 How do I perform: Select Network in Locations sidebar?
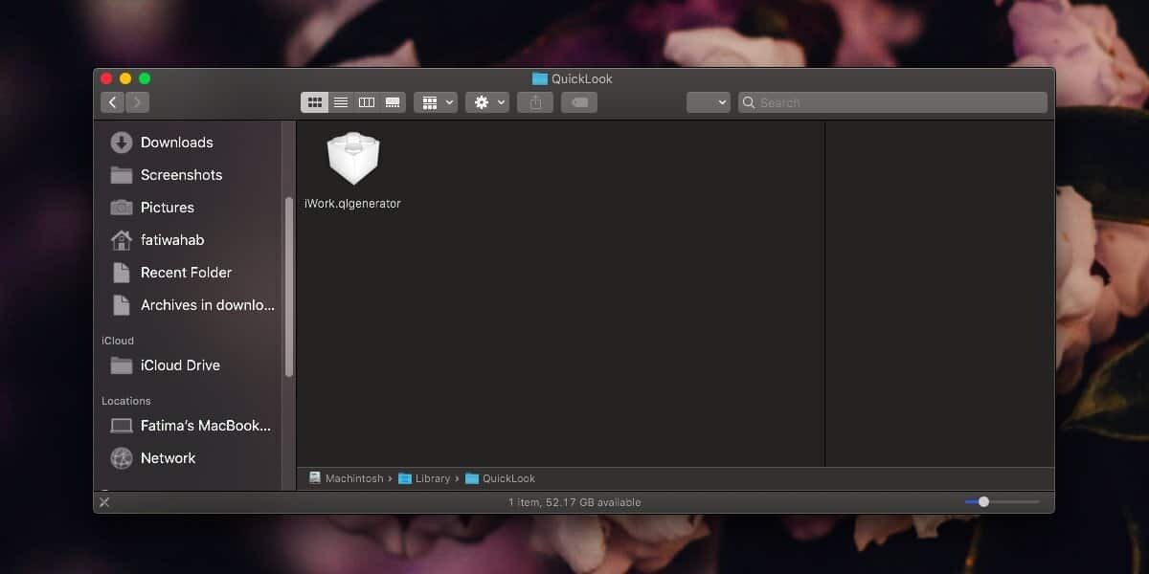click(x=168, y=458)
